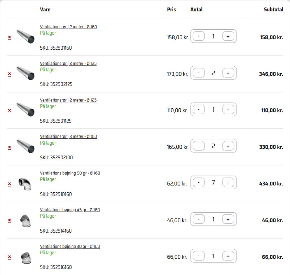
Task: Open Ventilationsrør 3 meter Ø 100 link
Action: pos(68,136)
